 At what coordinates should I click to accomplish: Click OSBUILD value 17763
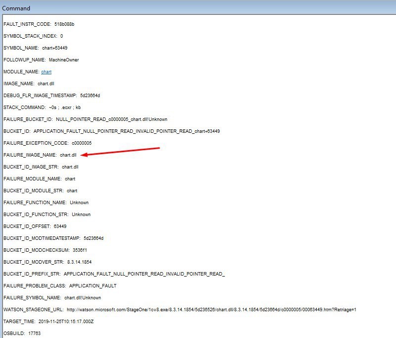[x=35, y=333]
